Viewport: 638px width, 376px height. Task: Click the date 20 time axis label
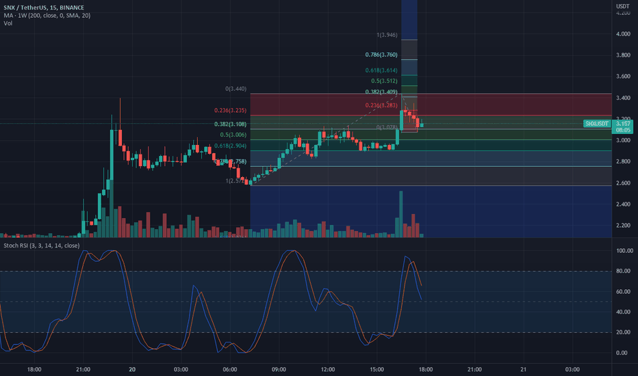(132, 369)
